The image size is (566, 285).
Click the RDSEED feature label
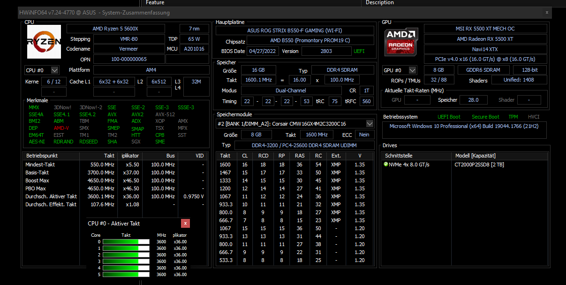[89, 142]
